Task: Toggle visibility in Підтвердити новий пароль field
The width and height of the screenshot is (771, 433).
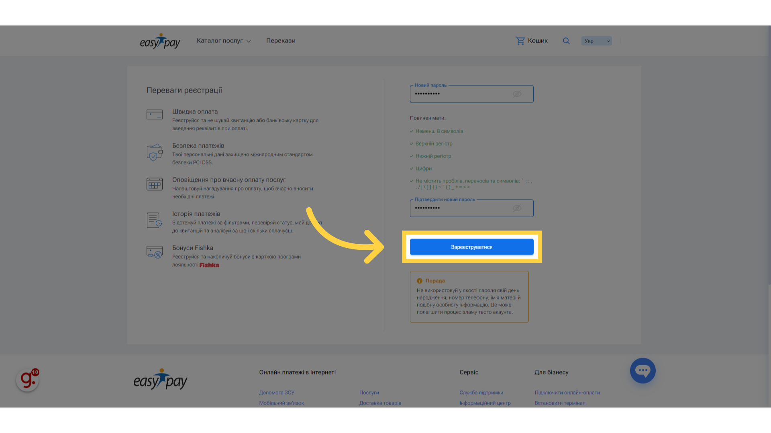Action: pos(517,208)
